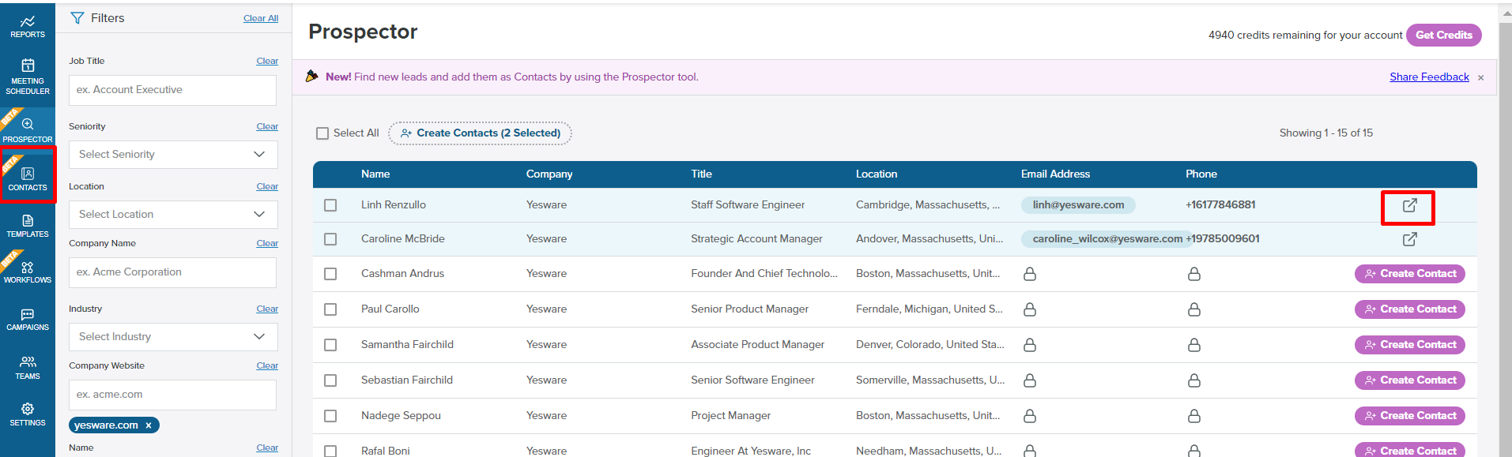Viewport: 1512px width, 457px height.
Task: Open the Teams section in sidebar
Action: tap(28, 368)
